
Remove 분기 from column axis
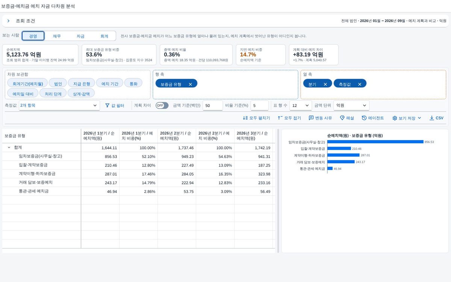coord(325,84)
